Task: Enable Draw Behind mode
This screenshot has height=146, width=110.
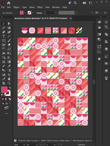Action: coord(6,103)
